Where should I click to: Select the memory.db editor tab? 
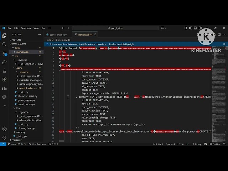83,35
